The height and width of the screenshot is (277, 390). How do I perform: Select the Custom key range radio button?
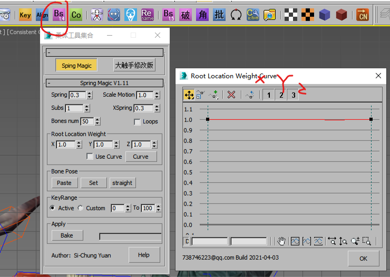click(80, 208)
